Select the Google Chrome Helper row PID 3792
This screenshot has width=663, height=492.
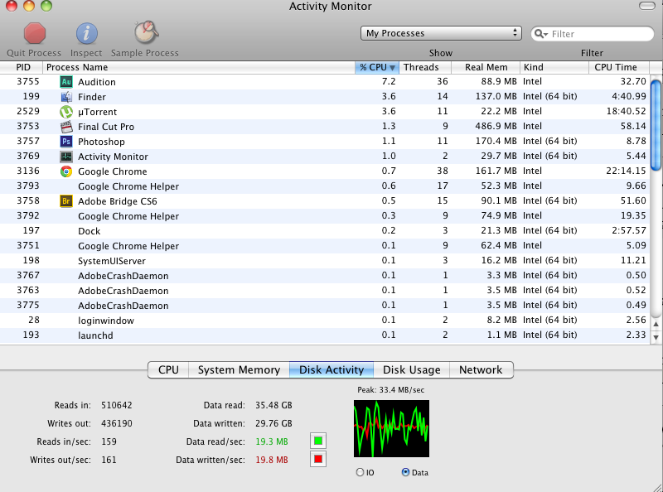(x=325, y=216)
